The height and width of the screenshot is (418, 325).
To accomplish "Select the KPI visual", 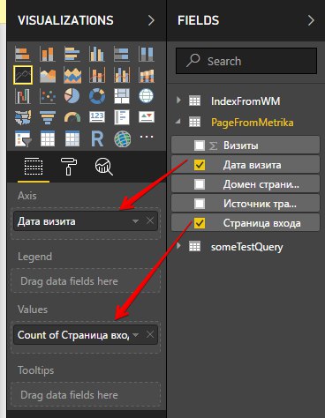I will pyautogui.click(x=147, y=117).
